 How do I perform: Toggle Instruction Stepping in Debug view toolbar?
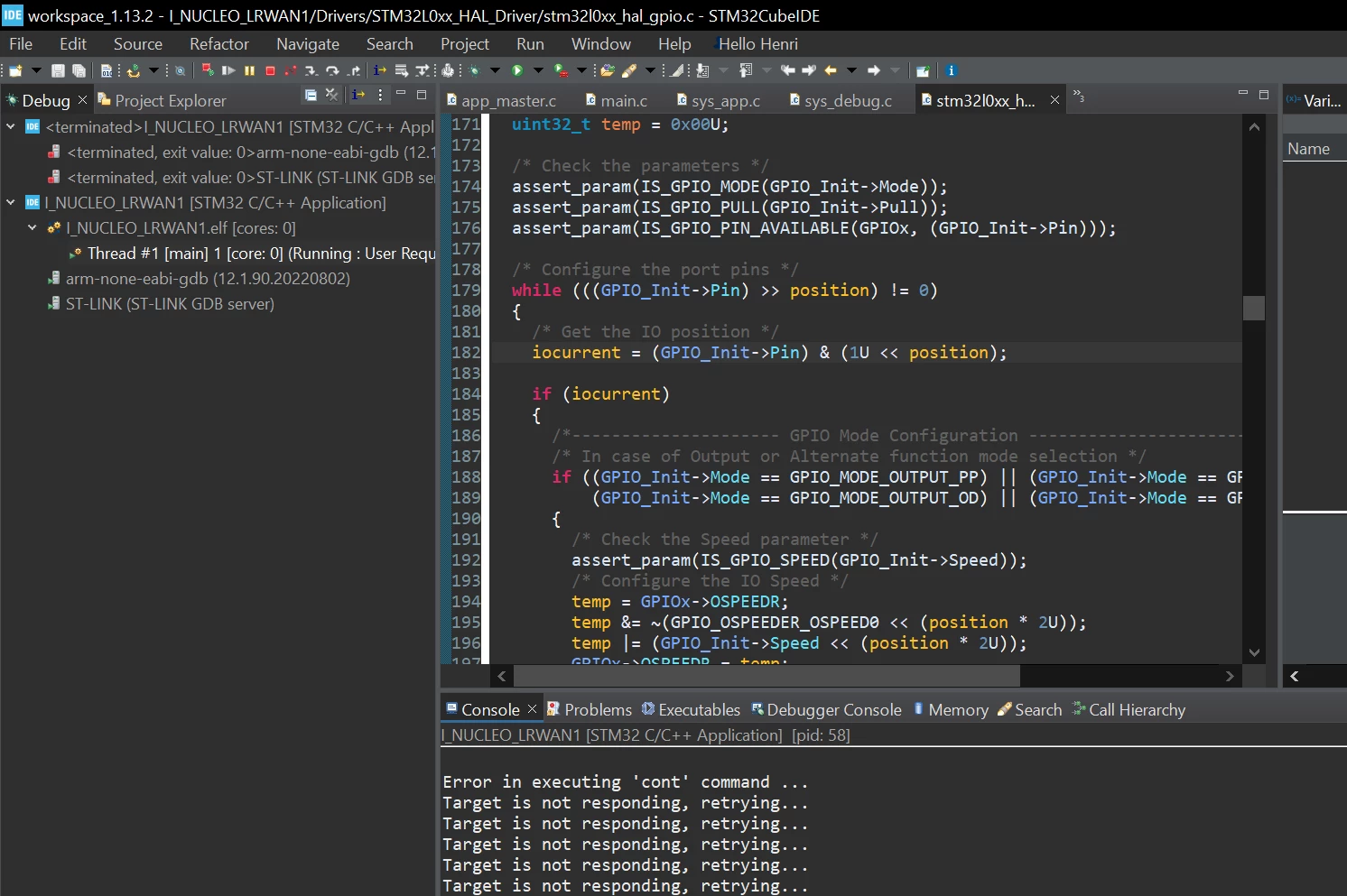[x=359, y=95]
